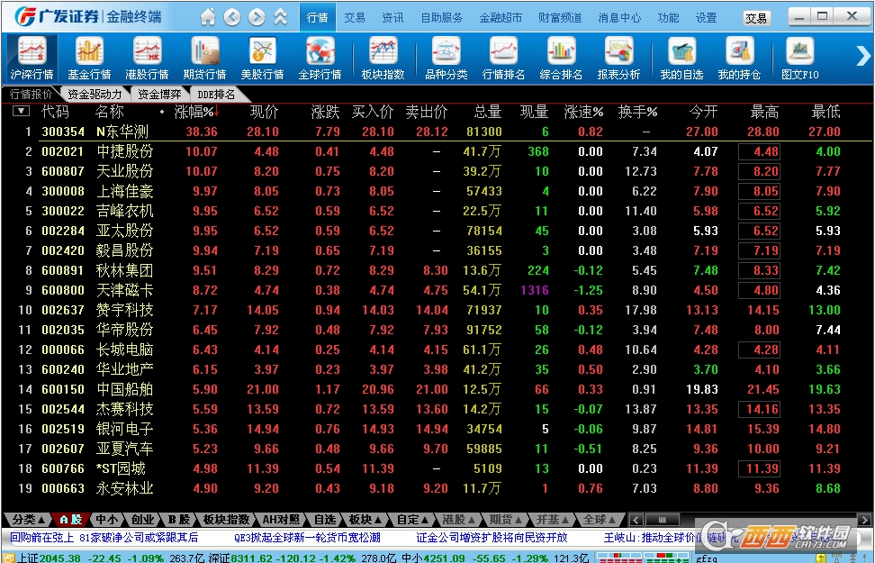Open the 功能 menu
The height and width of the screenshot is (563, 875).
pyautogui.click(x=668, y=17)
